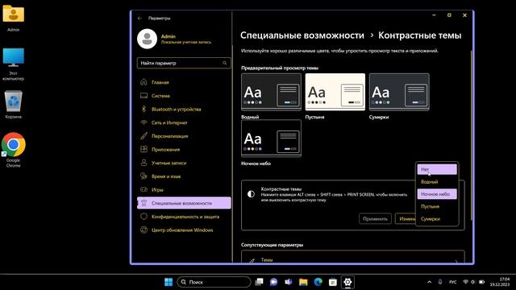Click the Изменить button
The width and height of the screenshot is (516, 290).
click(406, 218)
